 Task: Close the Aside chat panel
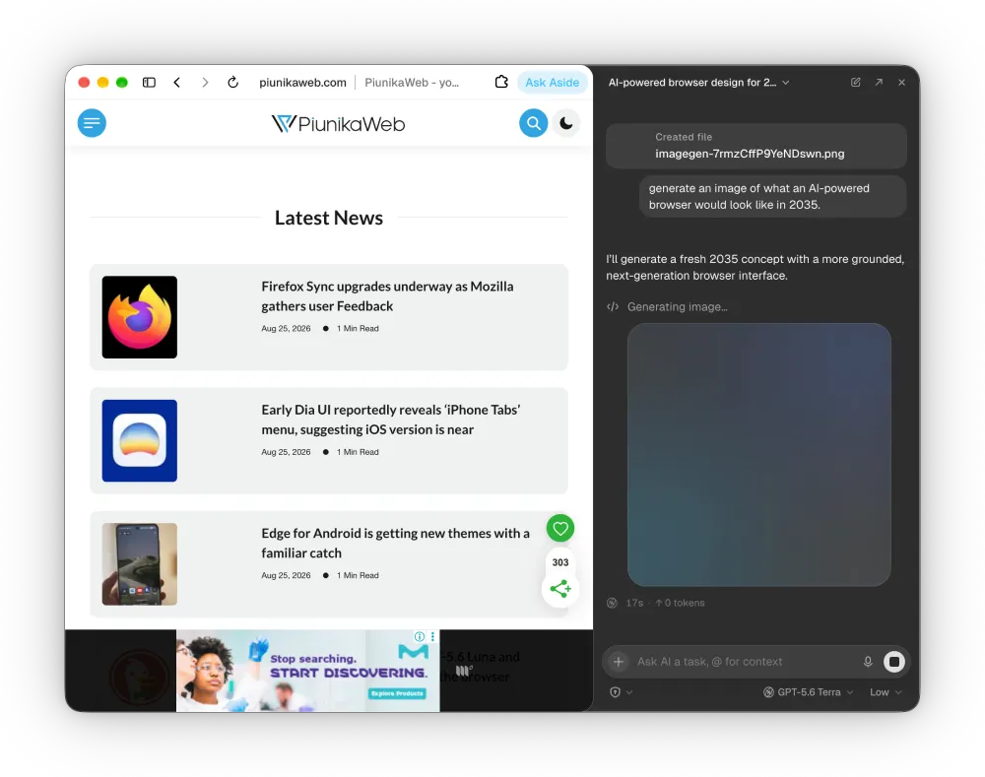pos(901,83)
